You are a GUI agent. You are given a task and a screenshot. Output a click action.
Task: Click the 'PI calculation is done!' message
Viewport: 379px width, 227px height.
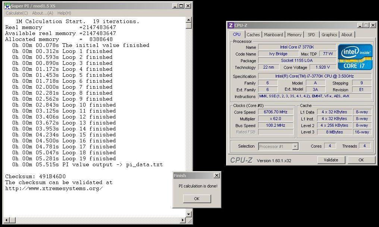[x=198, y=186]
